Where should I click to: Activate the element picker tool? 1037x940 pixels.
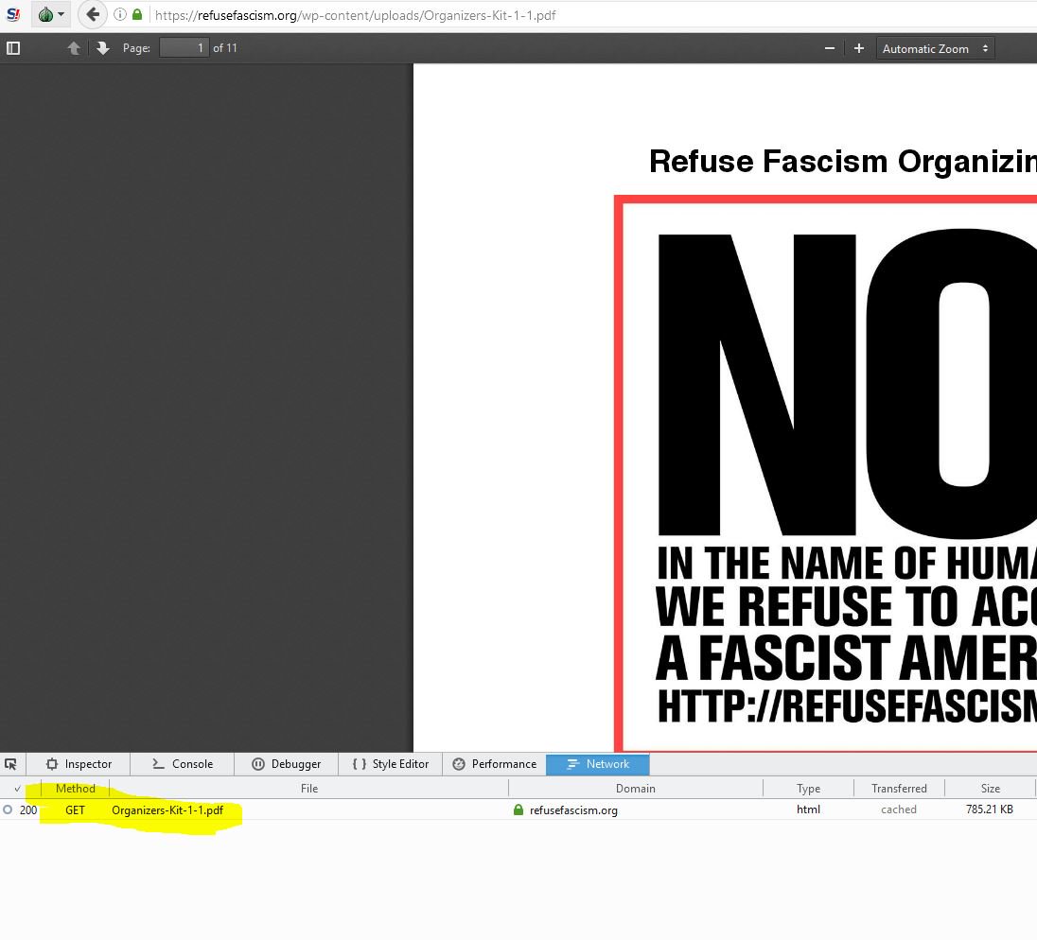click(11, 764)
